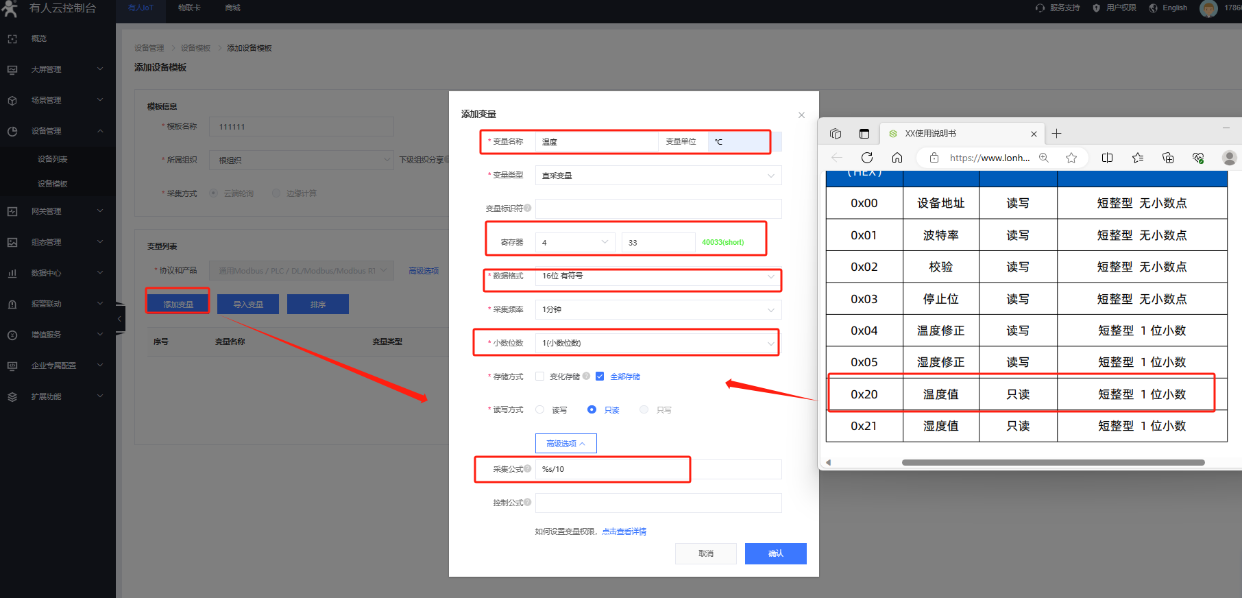Open new browser tab with plus icon
Screen dimensions: 1242x598
(x=1056, y=134)
